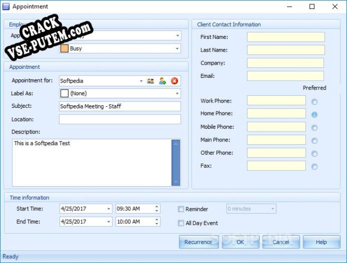
Task: Open the Busy status dropdown
Action: click(x=177, y=48)
